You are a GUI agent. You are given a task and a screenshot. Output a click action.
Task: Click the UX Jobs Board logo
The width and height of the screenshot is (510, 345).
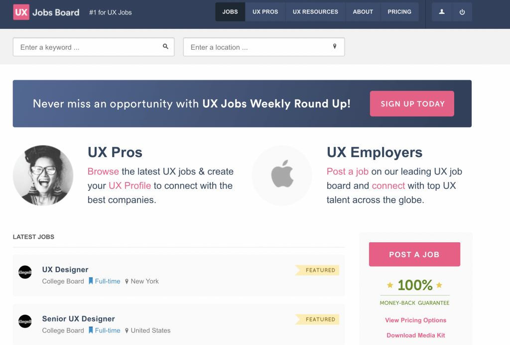tap(46, 12)
